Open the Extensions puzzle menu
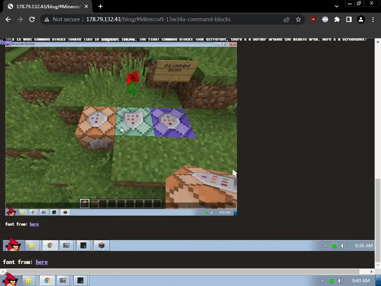381x286 pixels. (337, 19)
